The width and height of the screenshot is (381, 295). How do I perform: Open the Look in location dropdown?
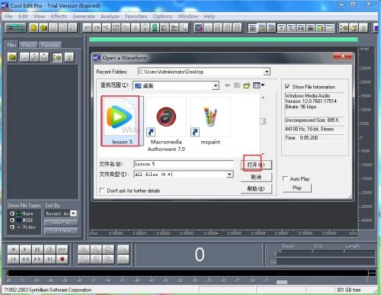(216, 85)
